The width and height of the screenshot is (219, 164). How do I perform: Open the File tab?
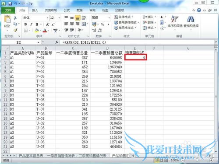(x=8, y=10)
